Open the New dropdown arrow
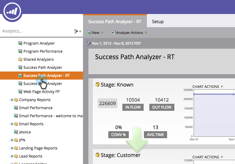 pos(102,33)
